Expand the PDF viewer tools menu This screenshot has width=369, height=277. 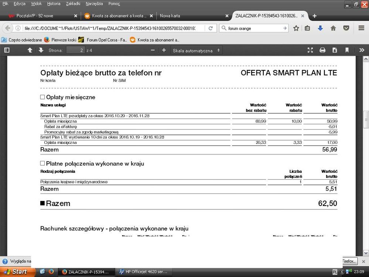pos(362,50)
